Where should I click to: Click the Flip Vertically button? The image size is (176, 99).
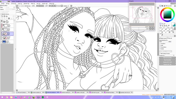click(x=167, y=60)
